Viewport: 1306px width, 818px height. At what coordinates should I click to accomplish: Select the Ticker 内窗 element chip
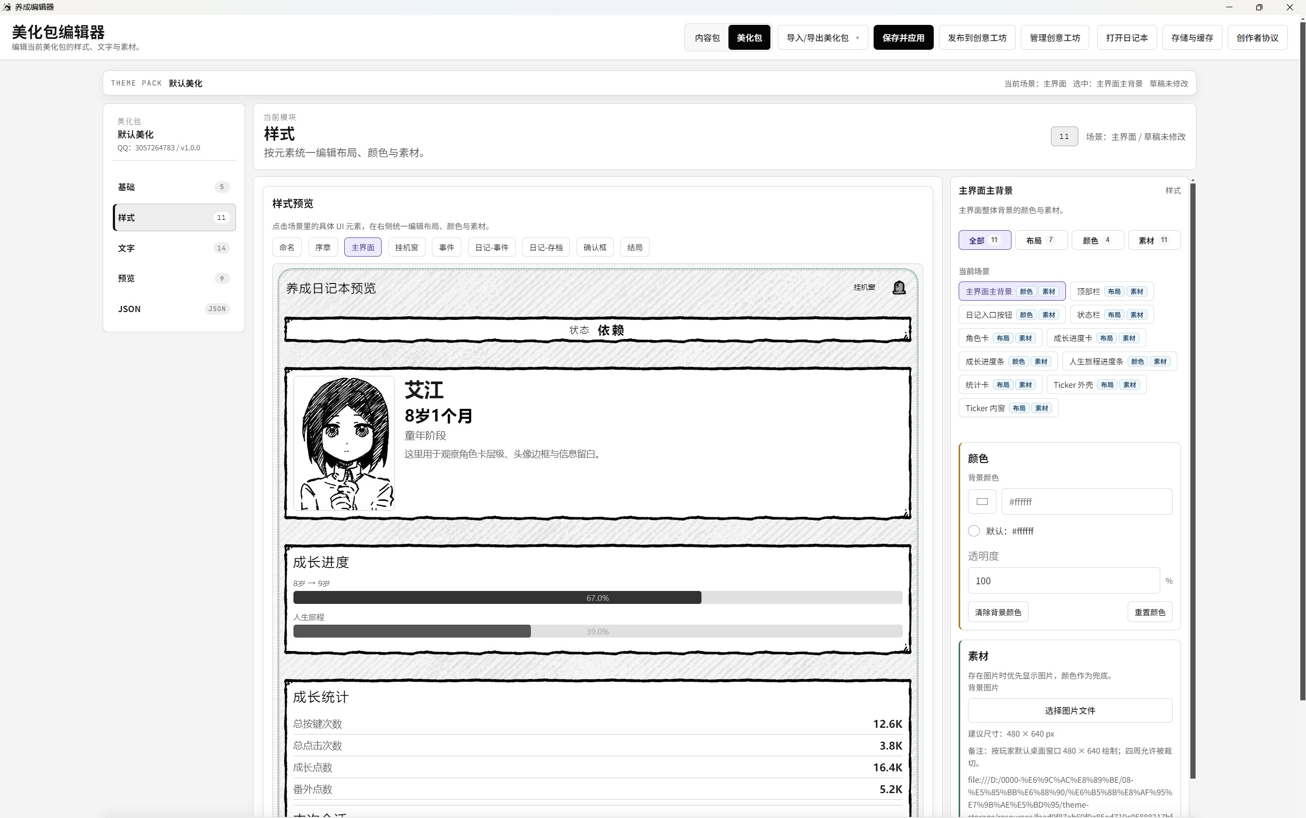1008,408
